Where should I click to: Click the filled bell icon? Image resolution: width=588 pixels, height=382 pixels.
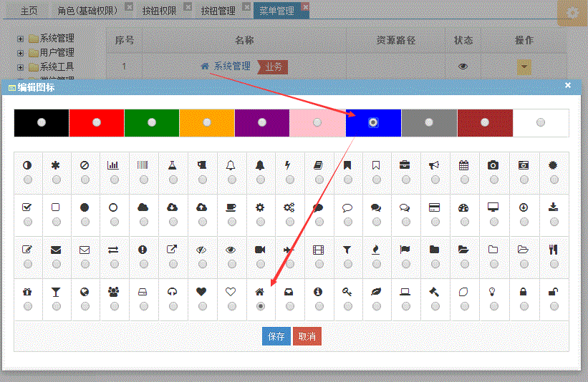[260, 165]
